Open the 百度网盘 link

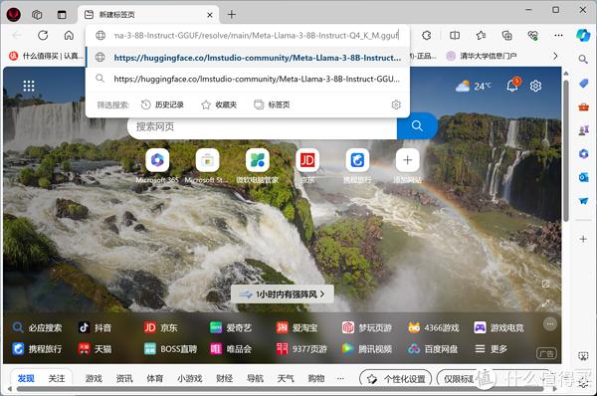click(x=433, y=349)
